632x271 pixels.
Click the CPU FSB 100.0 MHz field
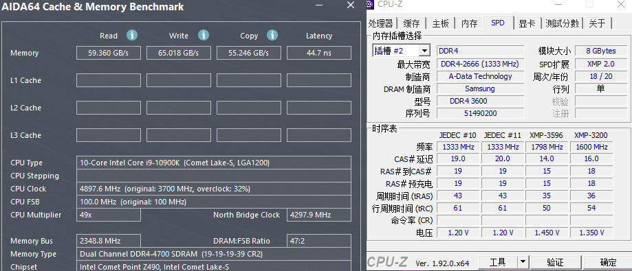[214, 202]
